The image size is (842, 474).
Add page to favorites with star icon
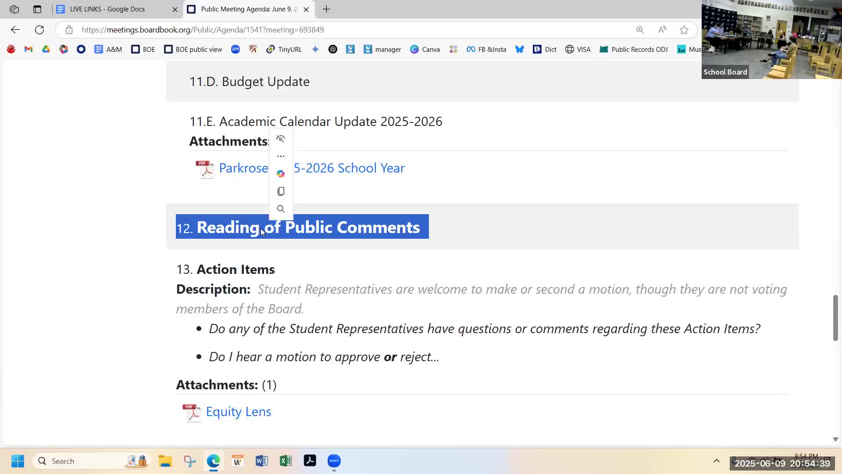point(684,30)
